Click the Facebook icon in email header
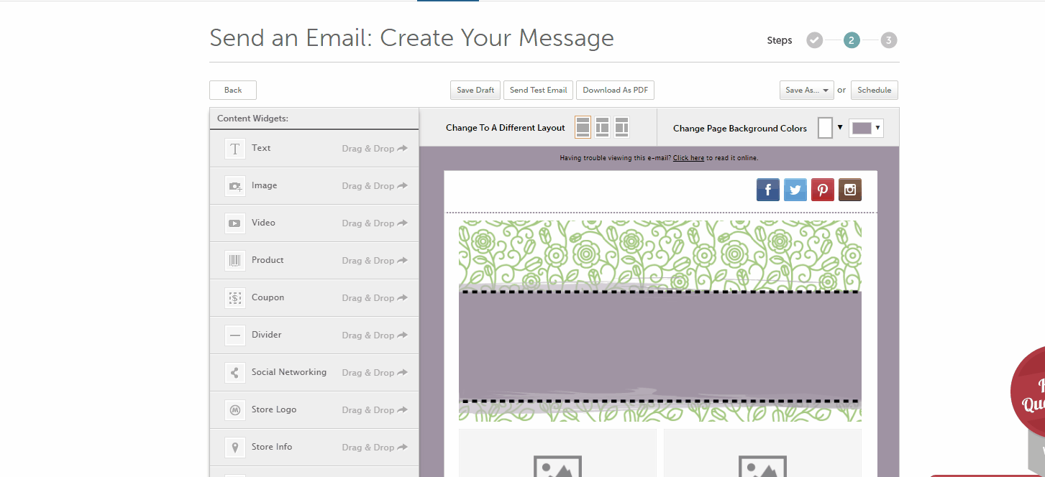The image size is (1045, 477). (768, 190)
